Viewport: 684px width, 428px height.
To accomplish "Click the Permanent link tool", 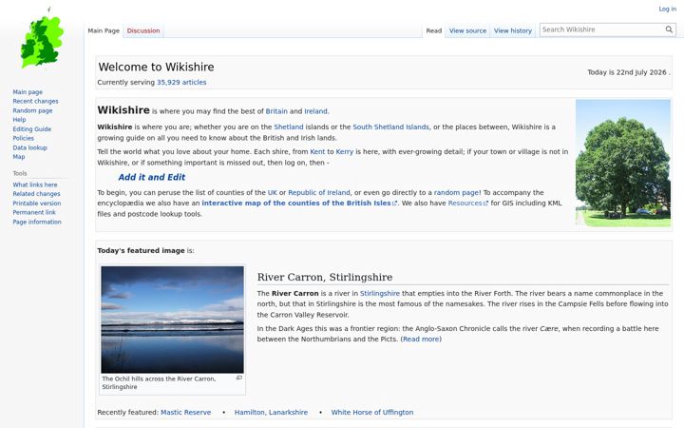I will (x=34, y=212).
